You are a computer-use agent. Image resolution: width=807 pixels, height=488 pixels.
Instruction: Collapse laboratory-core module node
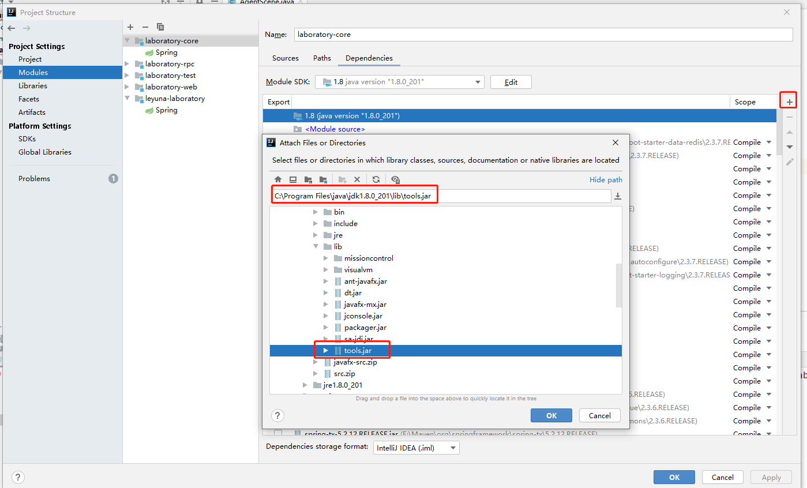[127, 41]
